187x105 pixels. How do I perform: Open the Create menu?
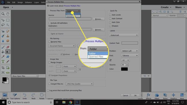[x=166, y=7]
